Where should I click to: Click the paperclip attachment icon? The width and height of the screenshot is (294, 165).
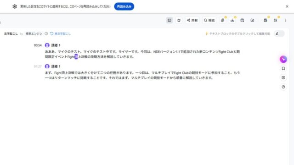point(222,20)
